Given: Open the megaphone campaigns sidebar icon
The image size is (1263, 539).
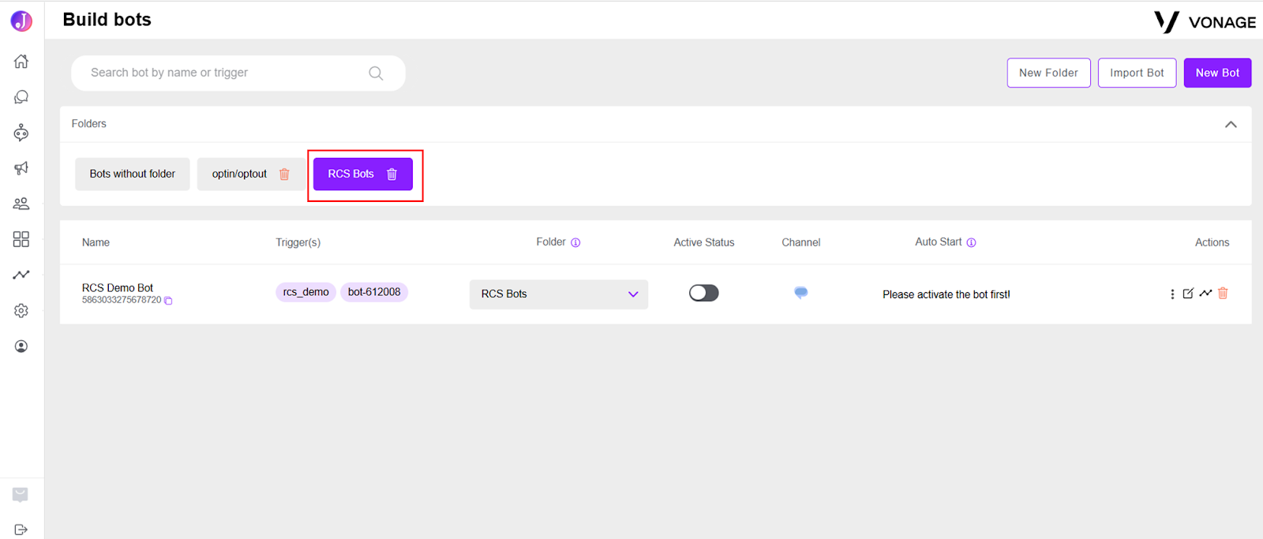Looking at the screenshot, I should click(x=21, y=168).
